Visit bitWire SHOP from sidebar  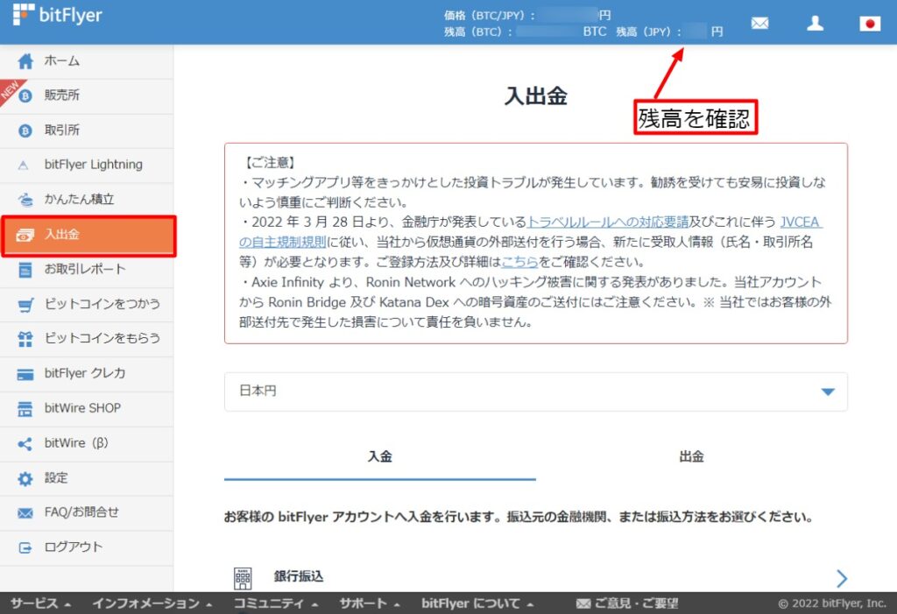tap(87, 409)
